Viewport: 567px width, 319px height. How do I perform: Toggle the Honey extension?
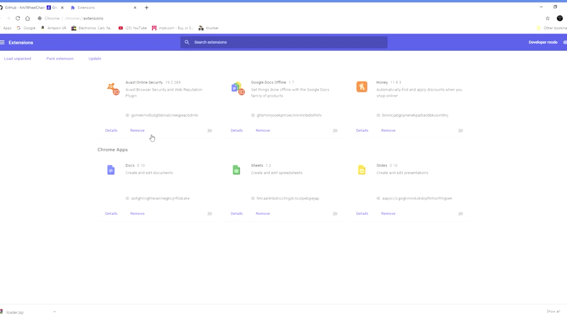[x=460, y=131]
